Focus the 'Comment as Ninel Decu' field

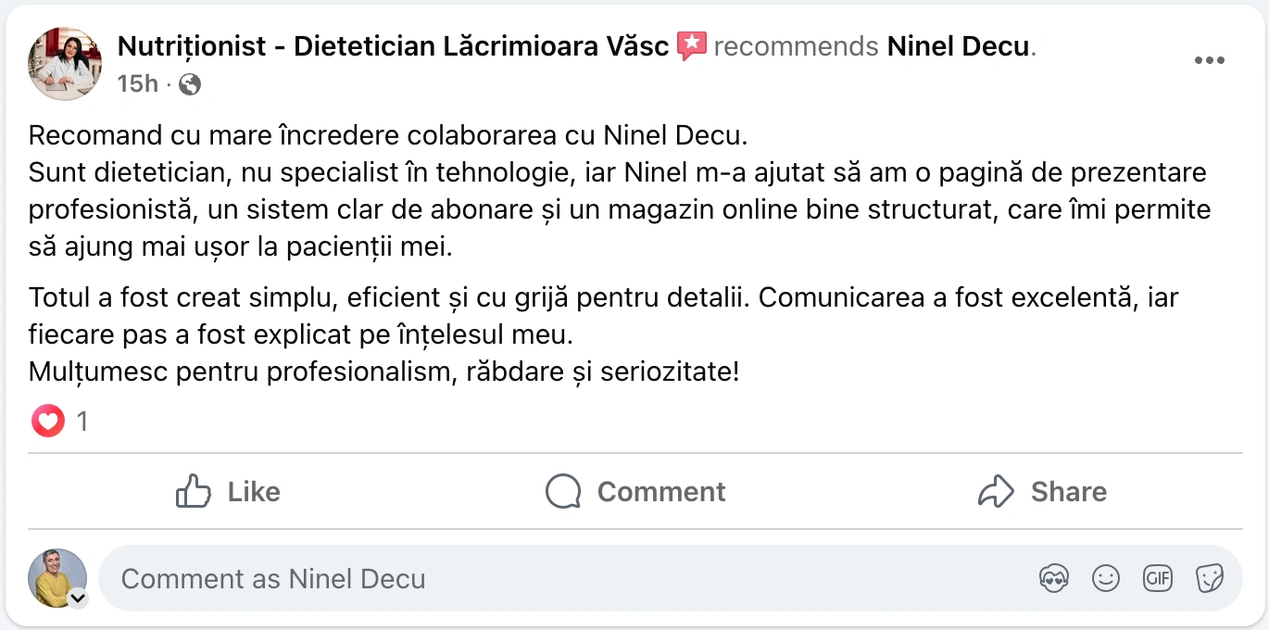(x=556, y=579)
